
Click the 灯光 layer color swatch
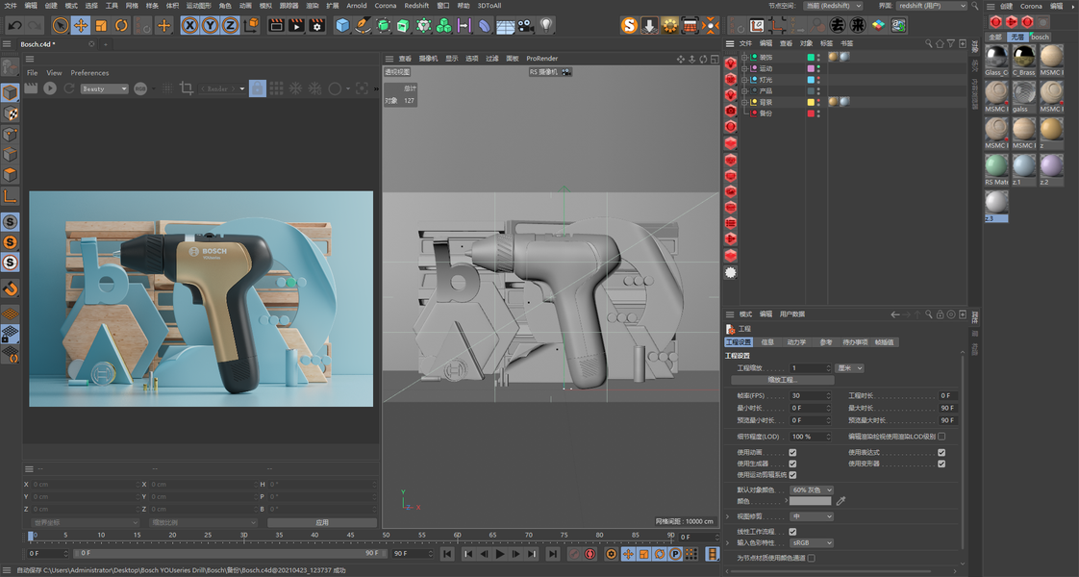(x=811, y=80)
